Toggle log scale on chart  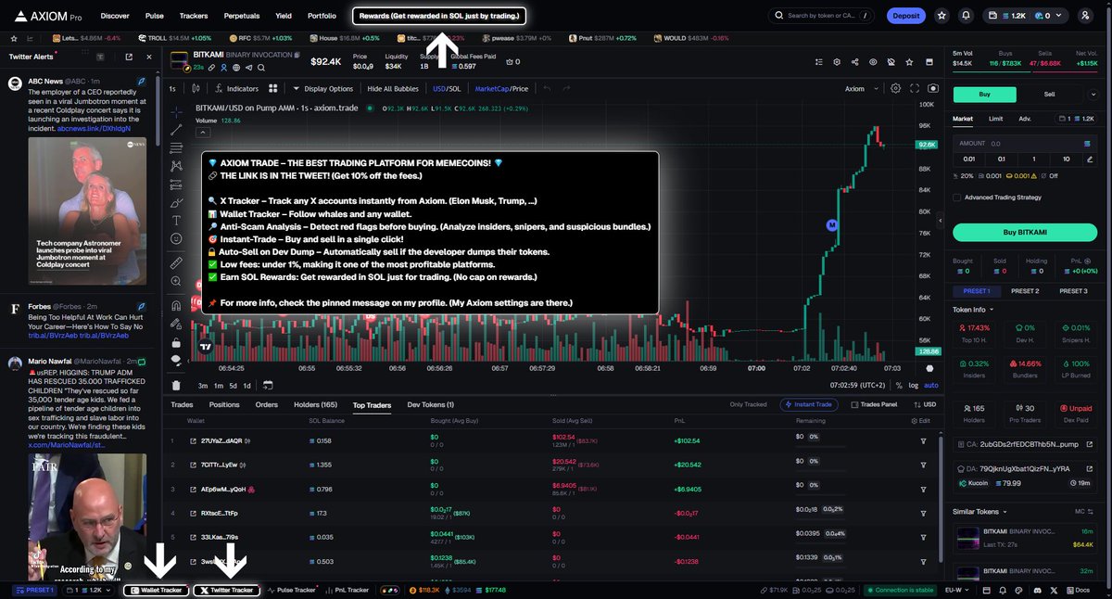click(x=914, y=385)
